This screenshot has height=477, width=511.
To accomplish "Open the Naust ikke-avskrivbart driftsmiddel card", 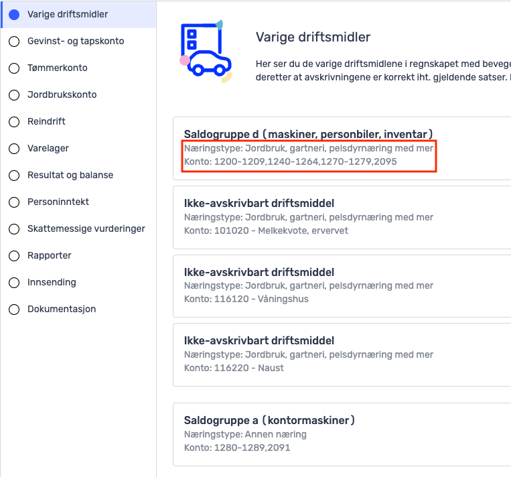I will coord(342,354).
